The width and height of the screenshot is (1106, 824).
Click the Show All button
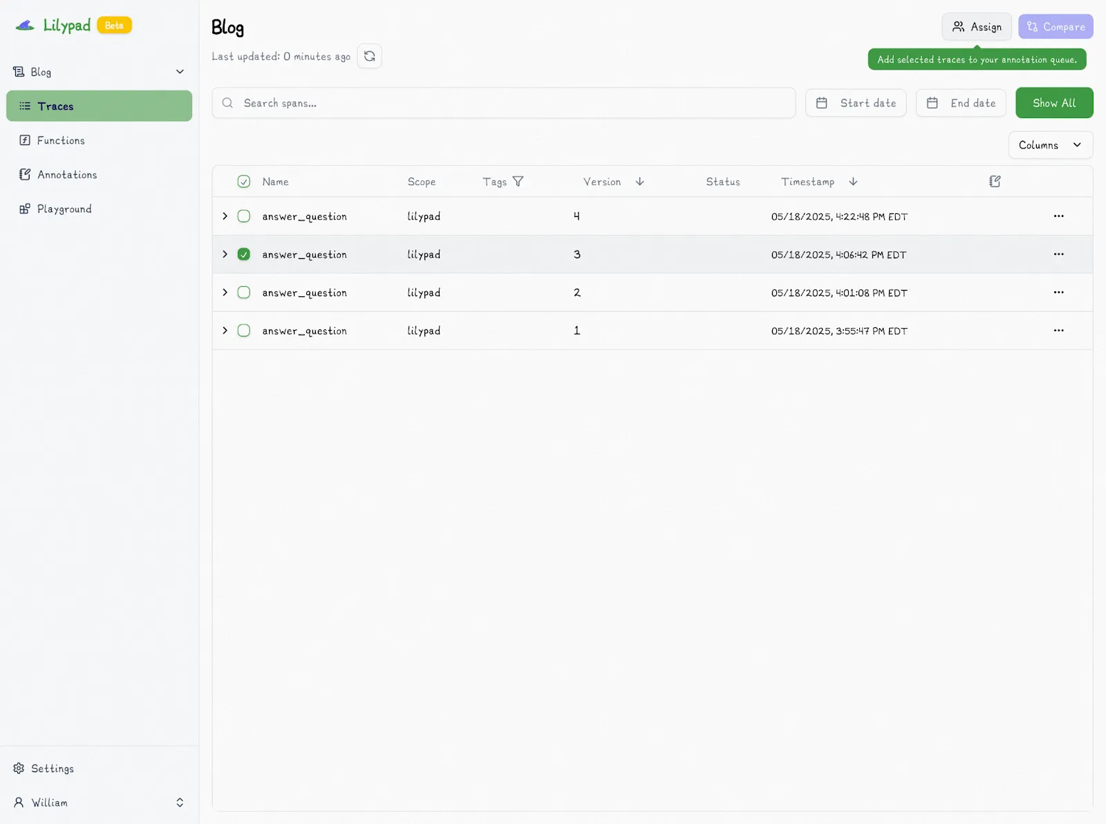click(x=1054, y=102)
